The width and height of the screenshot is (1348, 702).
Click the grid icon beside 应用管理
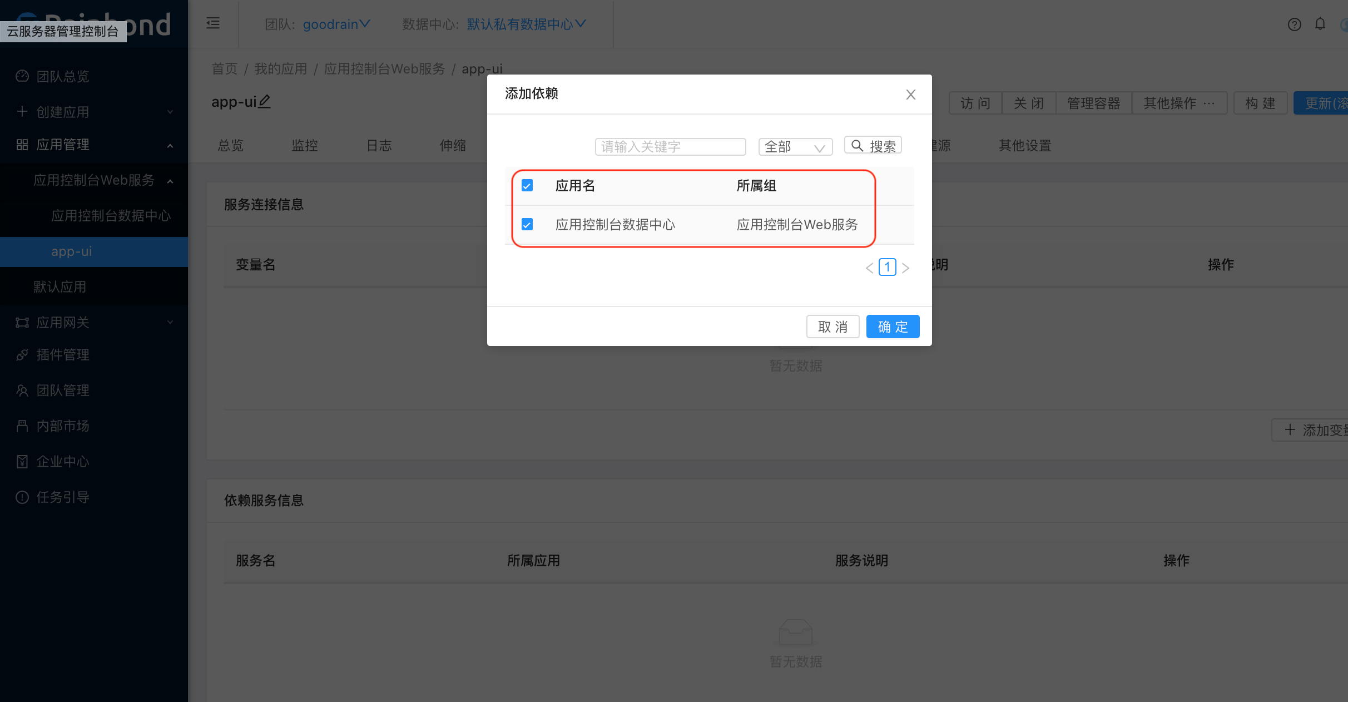pyautogui.click(x=22, y=145)
